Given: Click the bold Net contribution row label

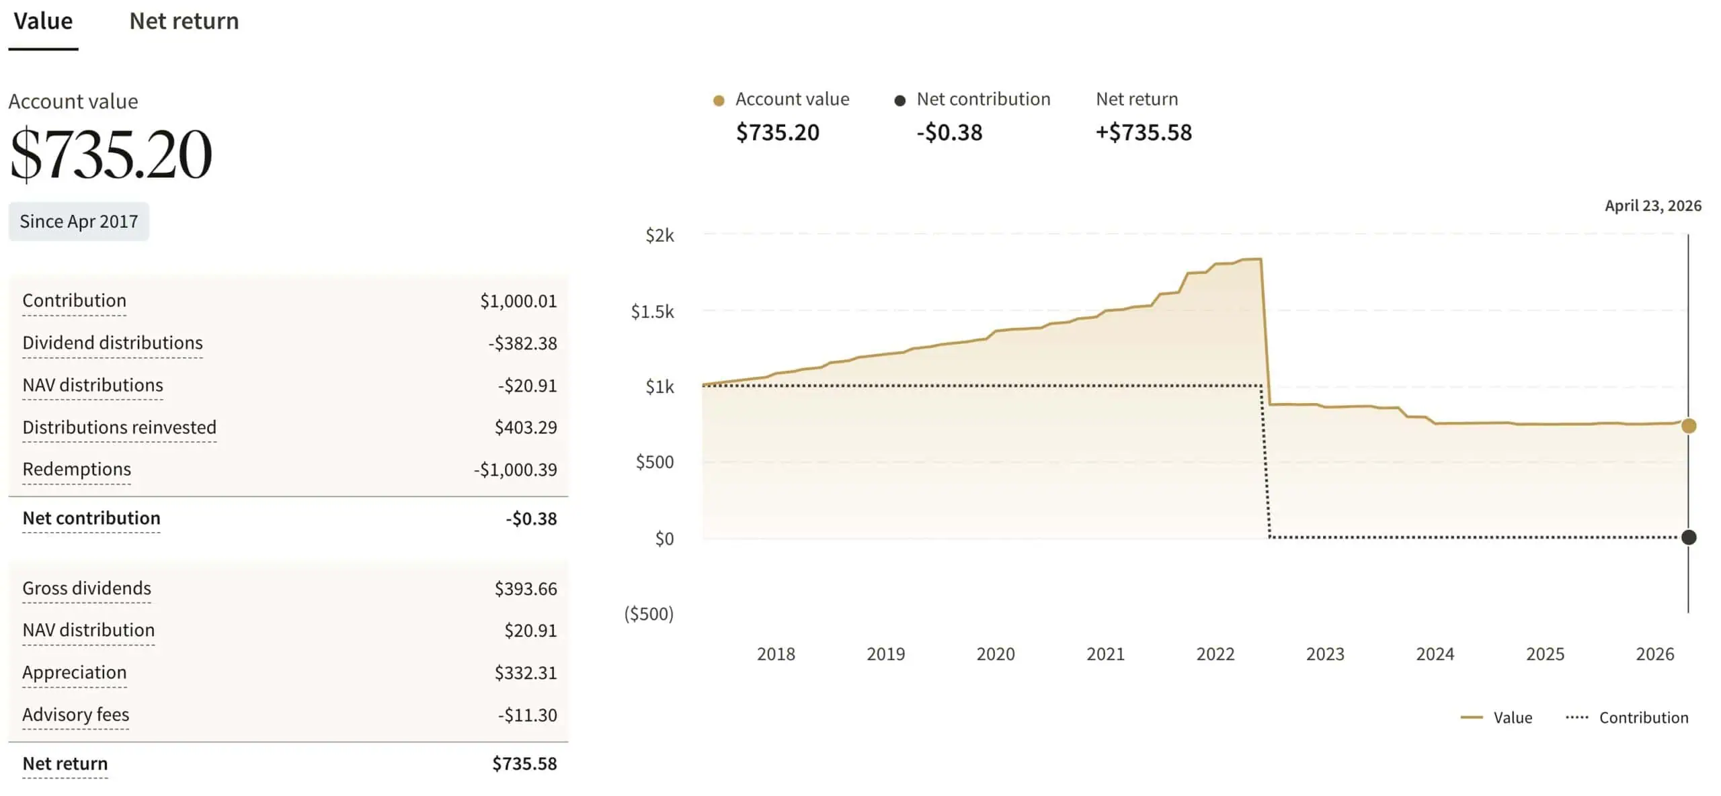Looking at the screenshot, I should [91, 519].
